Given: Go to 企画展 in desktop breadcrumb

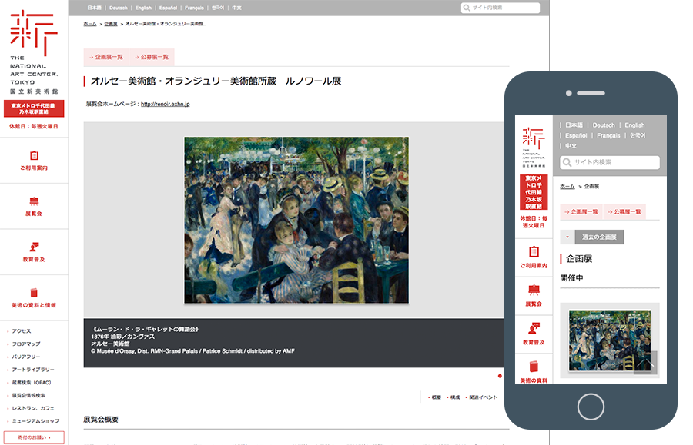Looking at the screenshot, I should point(111,24).
